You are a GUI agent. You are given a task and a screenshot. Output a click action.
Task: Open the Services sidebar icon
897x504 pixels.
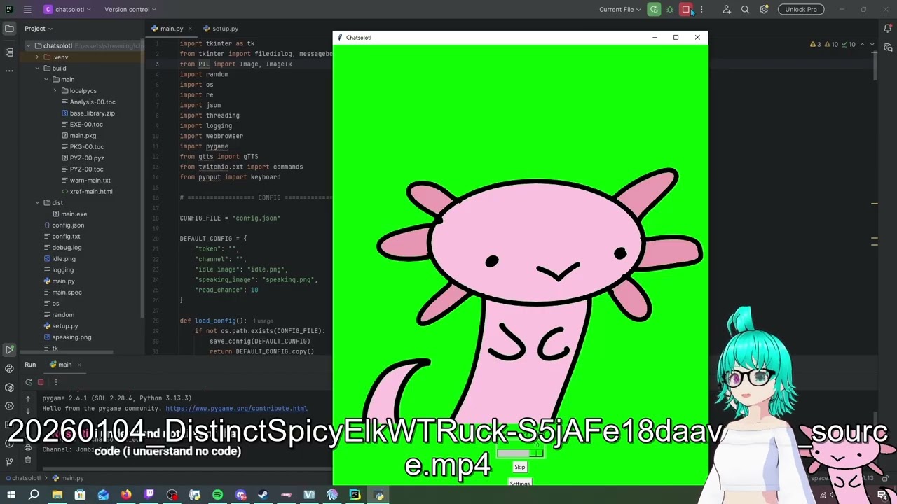tap(9, 406)
